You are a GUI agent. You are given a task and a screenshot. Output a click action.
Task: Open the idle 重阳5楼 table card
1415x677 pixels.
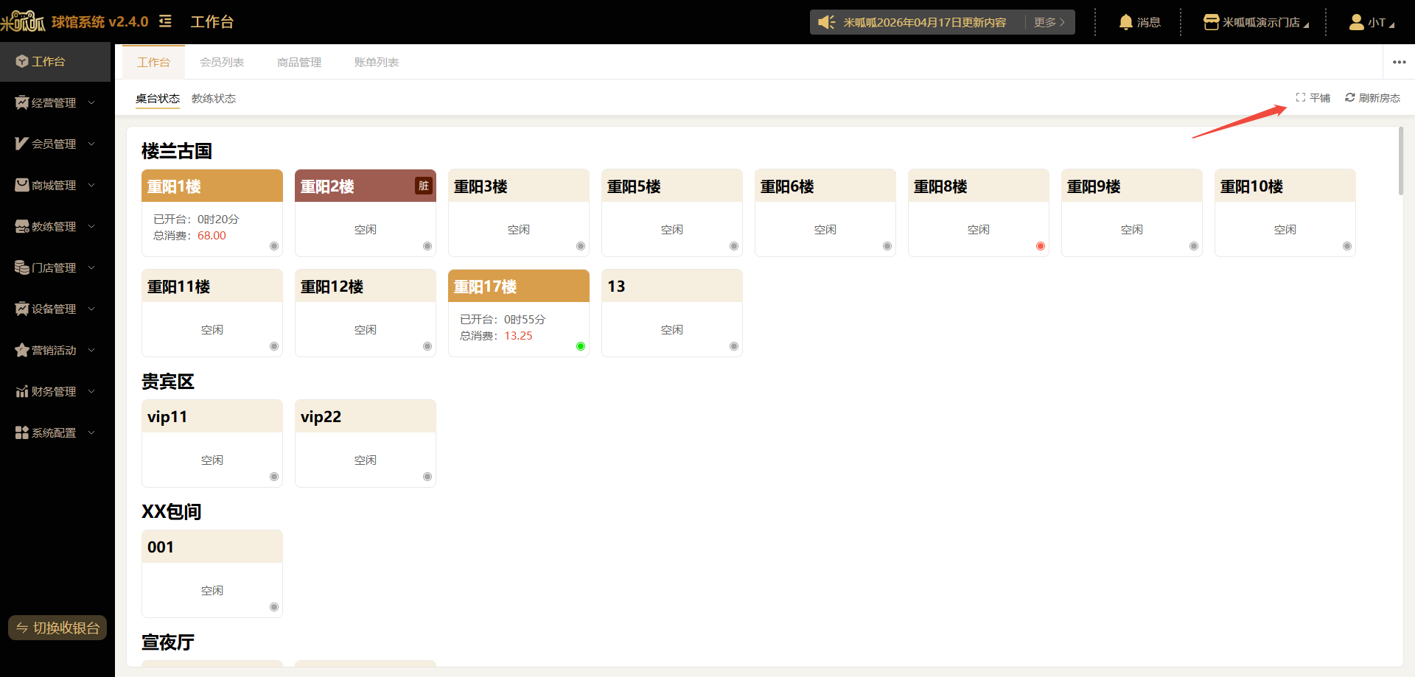pyautogui.click(x=672, y=213)
